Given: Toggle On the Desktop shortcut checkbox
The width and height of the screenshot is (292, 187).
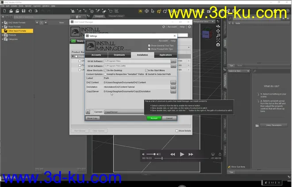Looking at the screenshot, I should tap(105, 70).
